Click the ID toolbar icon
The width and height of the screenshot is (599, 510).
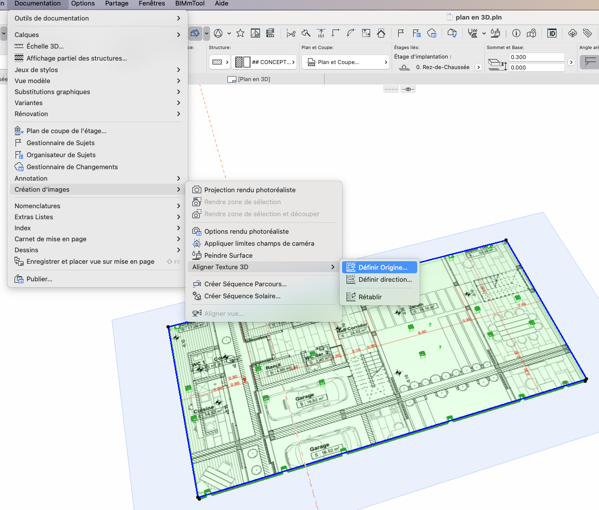pos(552,33)
